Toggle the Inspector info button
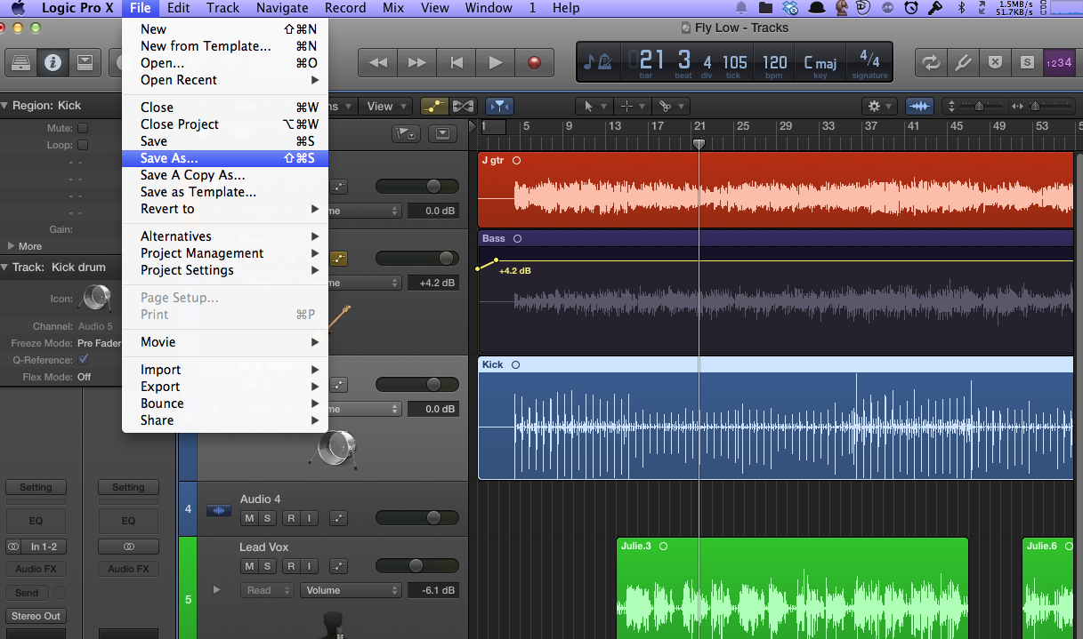The width and height of the screenshot is (1083, 639). (x=53, y=62)
